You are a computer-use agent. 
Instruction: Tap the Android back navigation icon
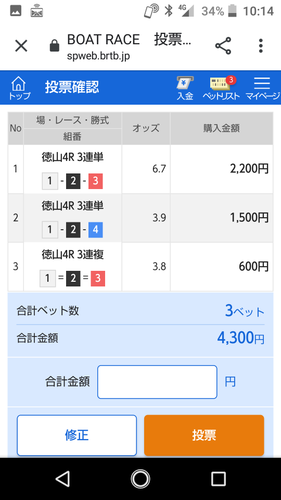(62, 479)
